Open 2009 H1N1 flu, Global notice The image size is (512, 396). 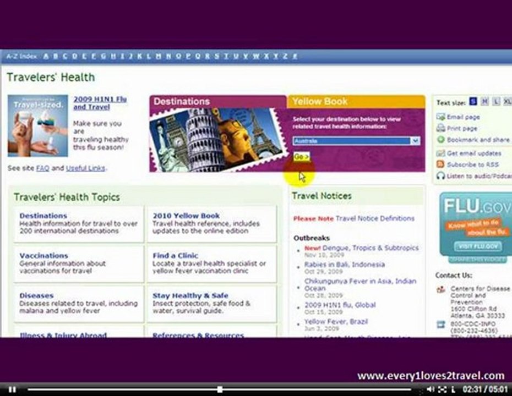tap(340, 305)
